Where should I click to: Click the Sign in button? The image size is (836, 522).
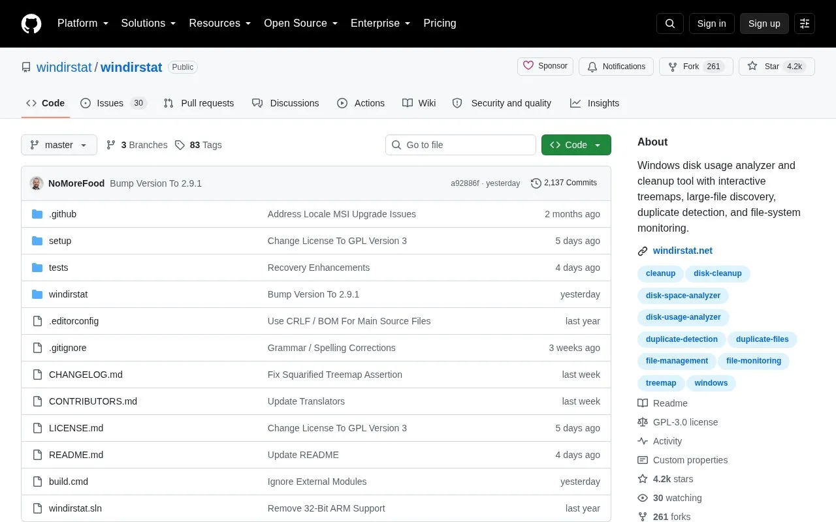pyautogui.click(x=711, y=23)
